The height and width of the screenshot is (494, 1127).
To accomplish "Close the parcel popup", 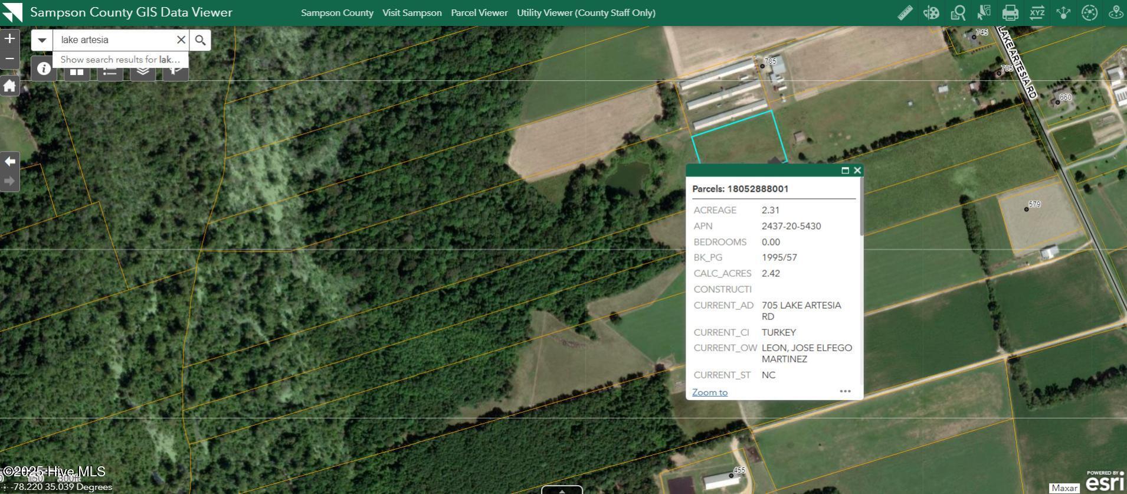I will (x=857, y=171).
